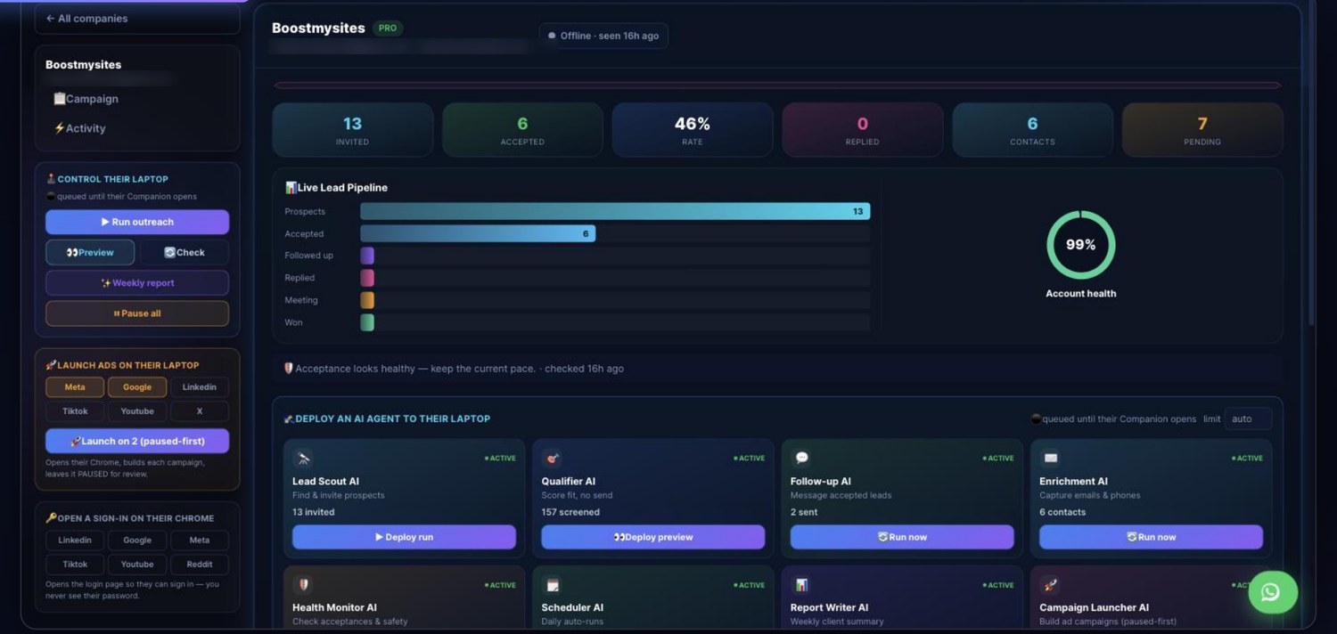This screenshot has height=634, width=1337.
Task: Open the Campaign sidebar item
Action: [x=86, y=99]
